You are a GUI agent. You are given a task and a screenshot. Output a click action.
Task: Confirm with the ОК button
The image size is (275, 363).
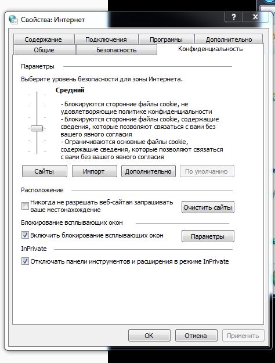149,336
